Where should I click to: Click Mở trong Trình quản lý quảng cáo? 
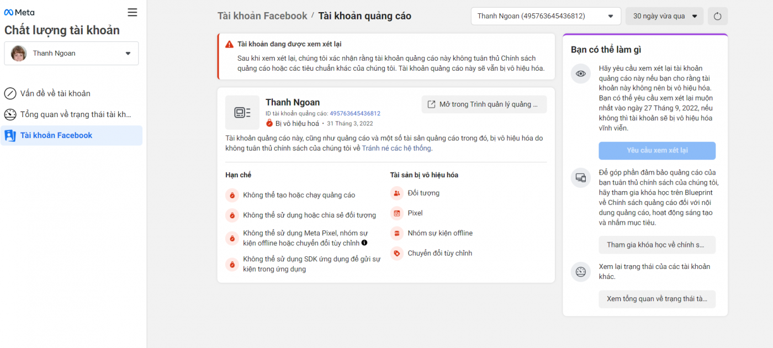pos(484,104)
